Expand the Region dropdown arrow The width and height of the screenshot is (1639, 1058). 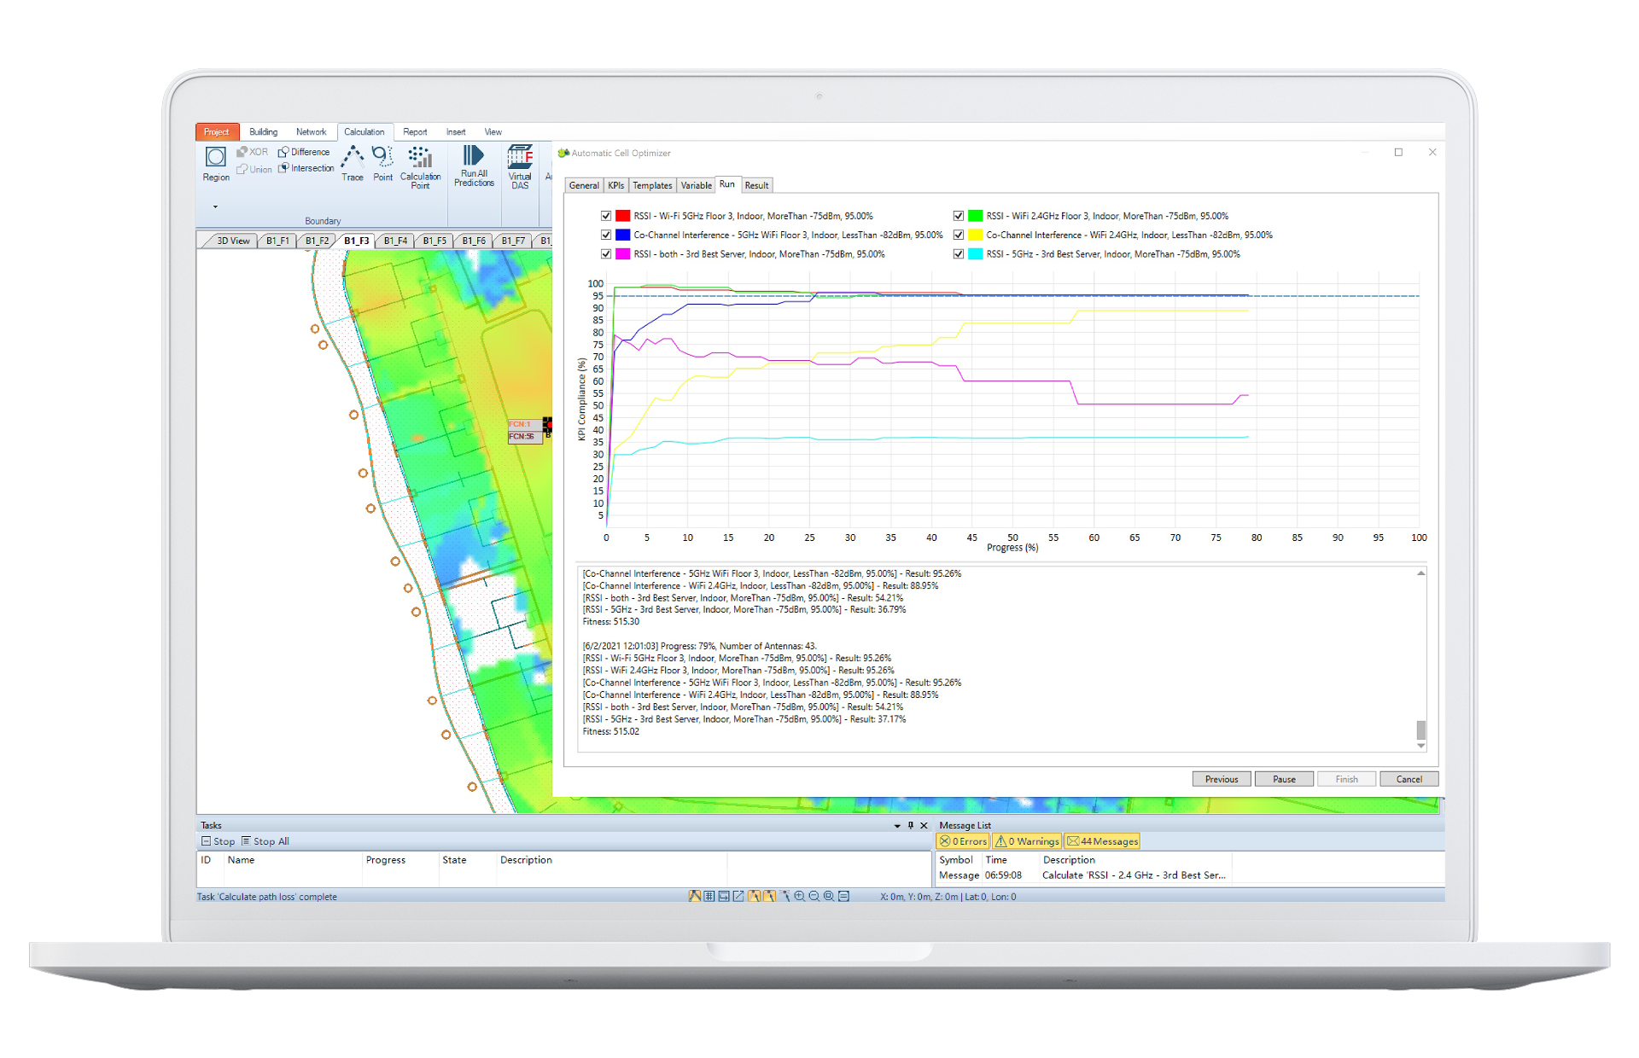215,206
